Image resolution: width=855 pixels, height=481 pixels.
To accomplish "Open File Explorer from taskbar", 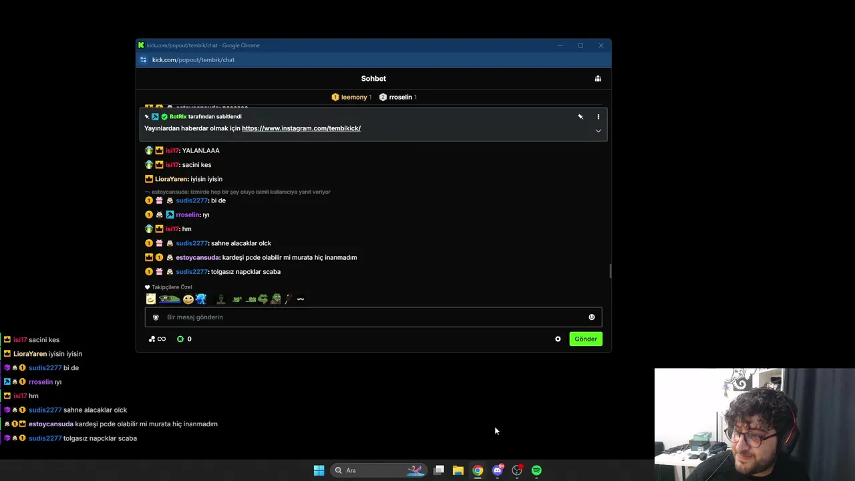I will [458, 470].
